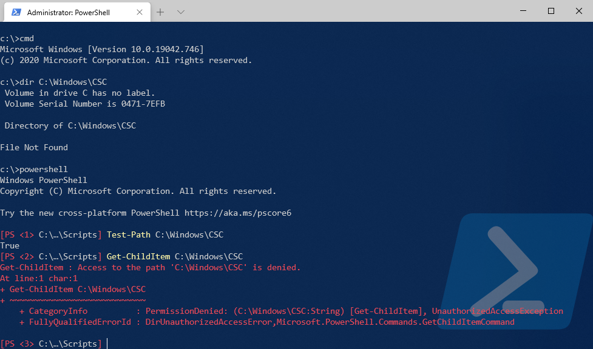
Task: Click the PowerShell icon in the tab
Action: pyautogui.click(x=16, y=12)
